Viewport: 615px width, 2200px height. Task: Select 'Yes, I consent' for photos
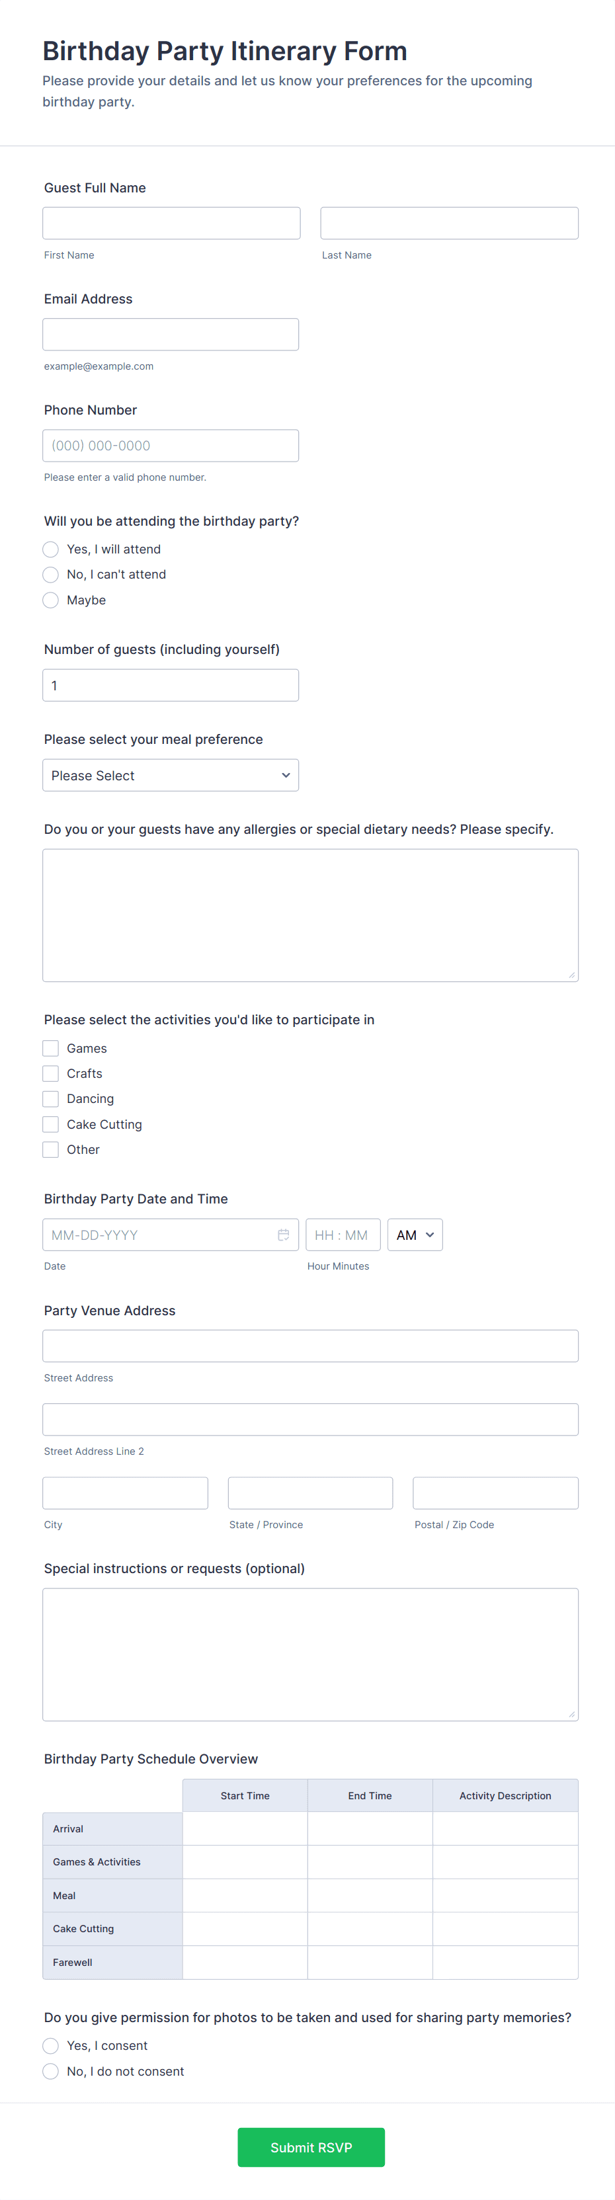[x=52, y=2045]
